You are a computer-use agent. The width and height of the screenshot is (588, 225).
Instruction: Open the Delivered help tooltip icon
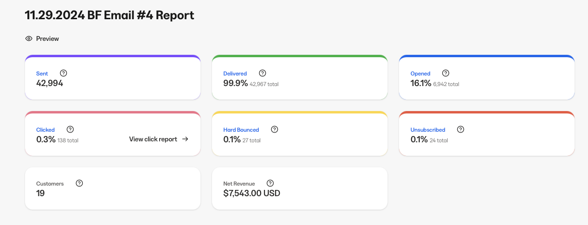pyautogui.click(x=263, y=73)
